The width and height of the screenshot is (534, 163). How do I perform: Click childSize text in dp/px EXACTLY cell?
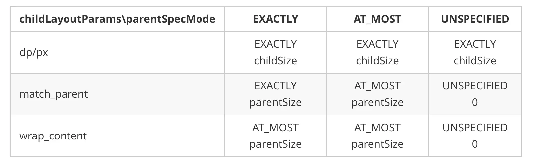275,61
